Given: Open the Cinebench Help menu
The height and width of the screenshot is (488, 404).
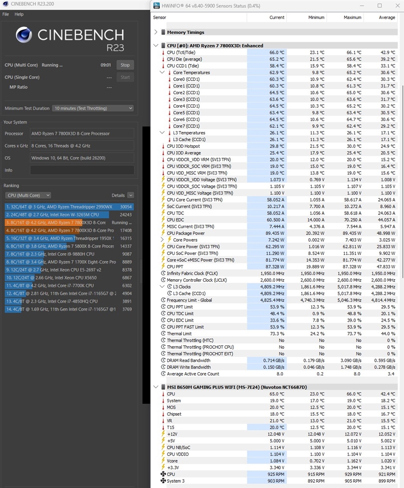Looking at the screenshot, I should click(x=19, y=14).
